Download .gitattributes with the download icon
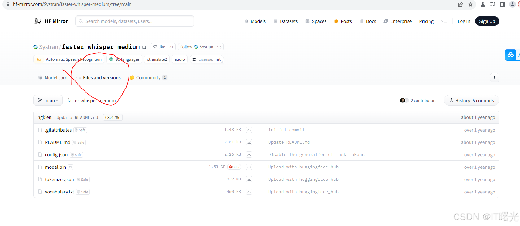 click(x=249, y=130)
